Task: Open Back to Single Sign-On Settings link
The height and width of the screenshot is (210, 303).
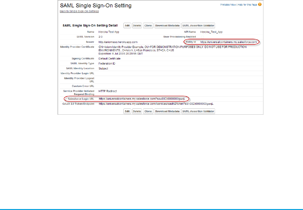Action: [x=79, y=11]
